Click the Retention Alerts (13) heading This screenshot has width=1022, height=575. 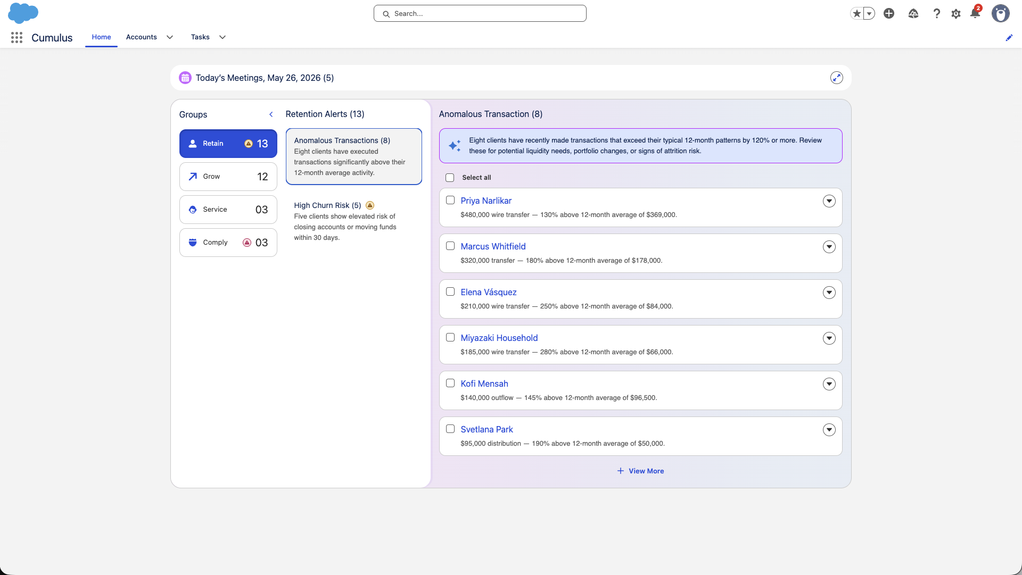(x=325, y=114)
